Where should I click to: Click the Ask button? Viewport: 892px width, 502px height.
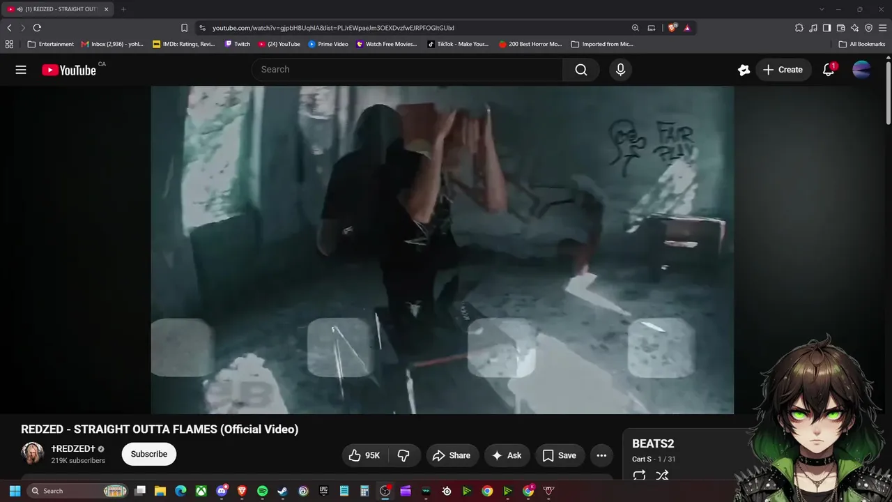pos(507,455)
